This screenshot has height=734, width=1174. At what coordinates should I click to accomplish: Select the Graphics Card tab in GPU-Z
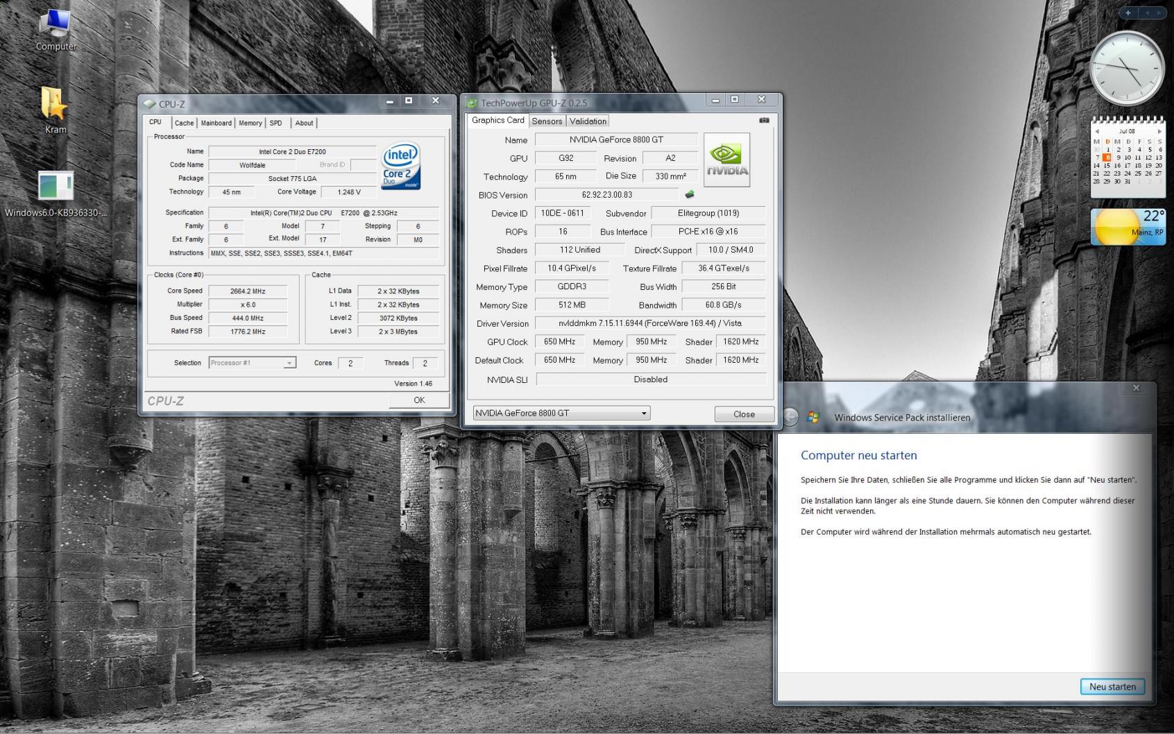pyautogui.click(x=498, y=120)
